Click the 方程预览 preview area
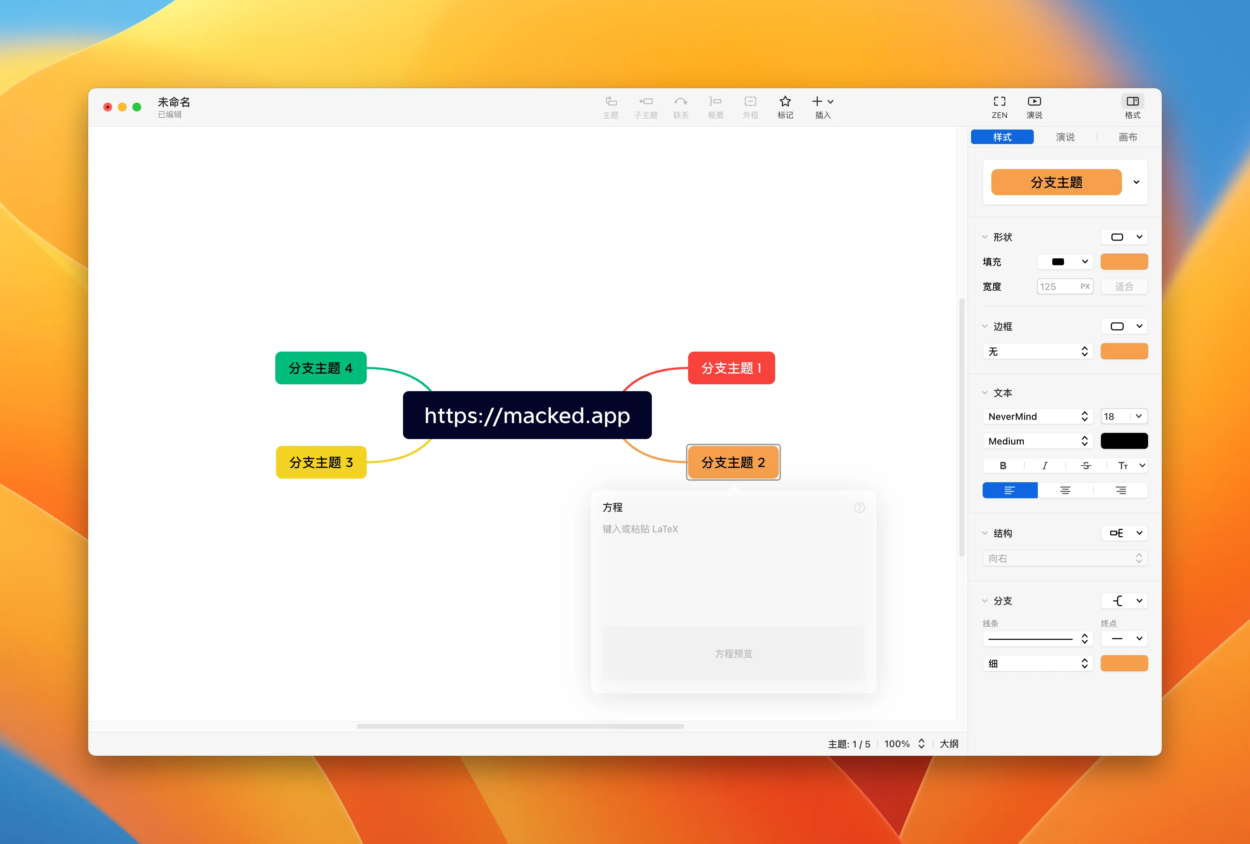This screenshot has width=1250, height=844. (733, 654)
